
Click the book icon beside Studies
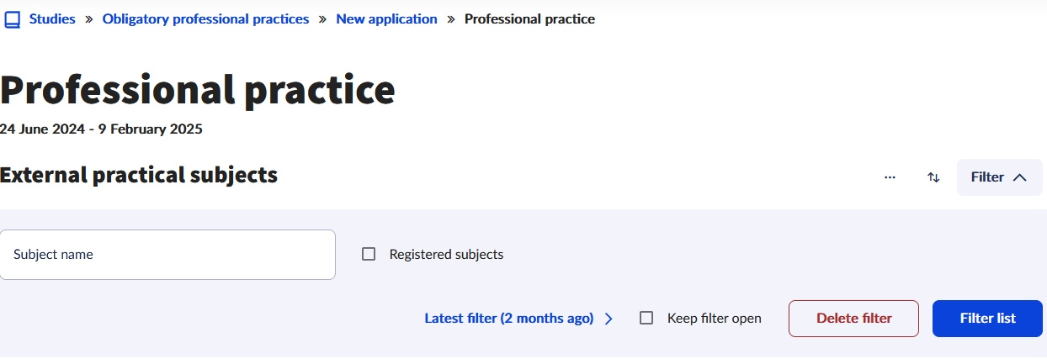pyautogui.click(x=12, y=19)
